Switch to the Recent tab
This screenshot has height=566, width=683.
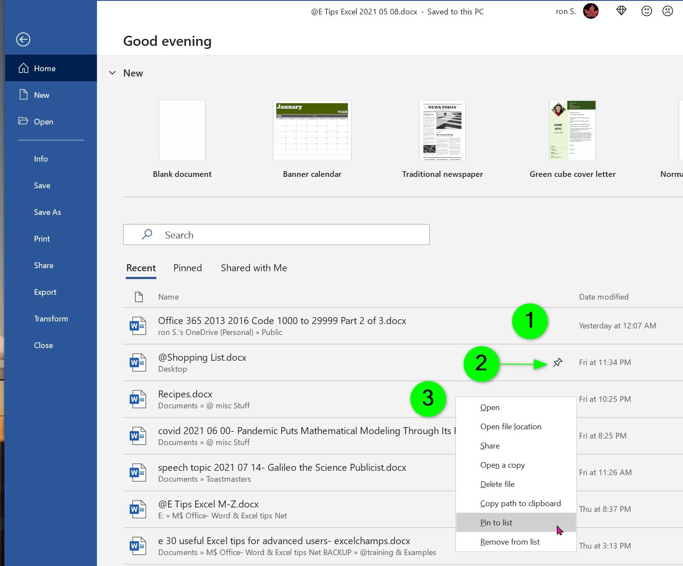click(141, 268)
